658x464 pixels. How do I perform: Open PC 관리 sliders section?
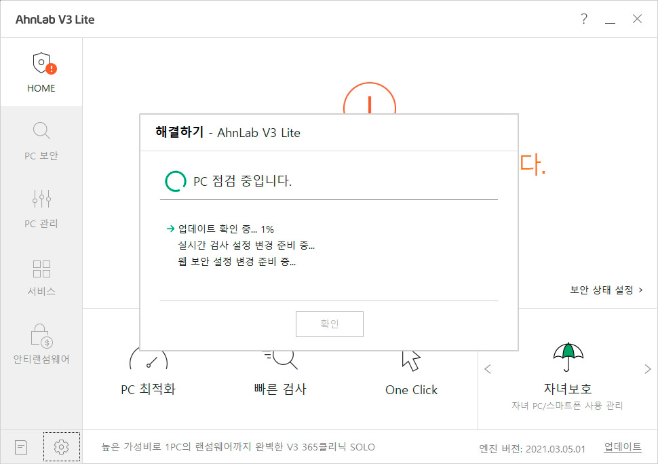point(41,208)
